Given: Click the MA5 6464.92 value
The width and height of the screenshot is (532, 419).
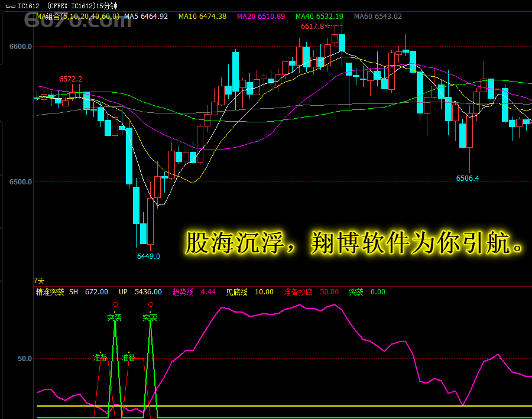Looking at the screenshot, I should point(146,17).
